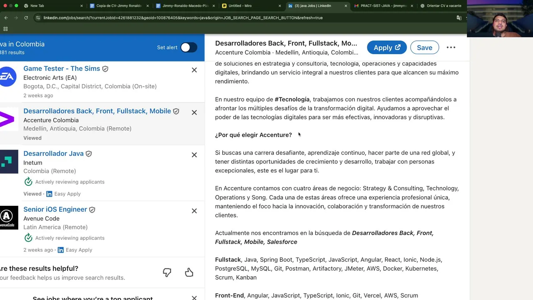Close the New Tab browser tab

[82, 6]
